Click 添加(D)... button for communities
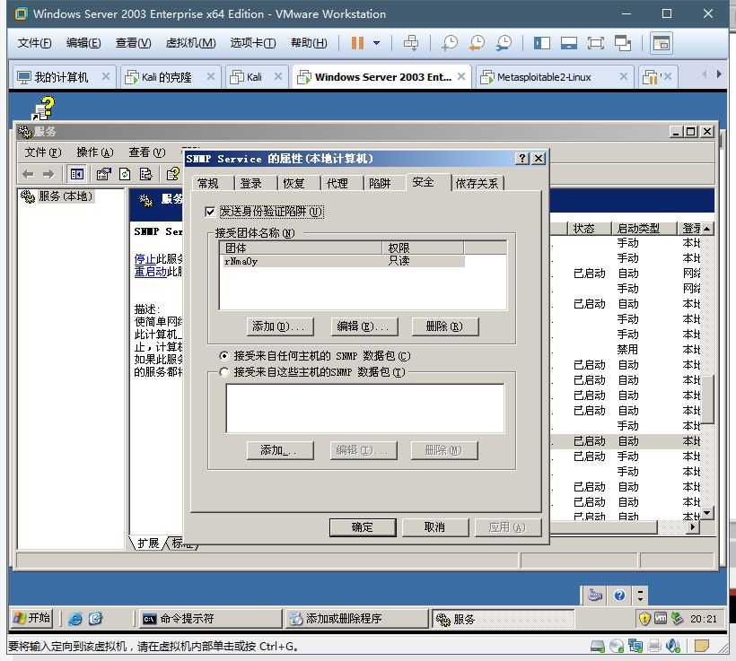This screenshot has width=736, height=661. [280, 326]
